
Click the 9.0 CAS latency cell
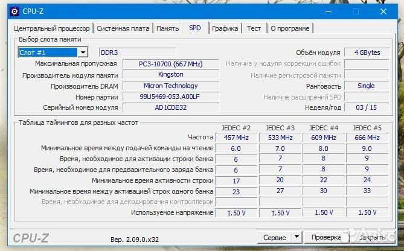point(367,148)
